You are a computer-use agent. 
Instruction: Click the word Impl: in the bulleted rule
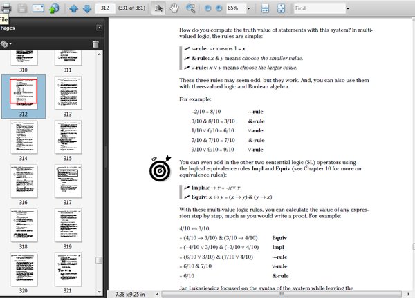198,188
